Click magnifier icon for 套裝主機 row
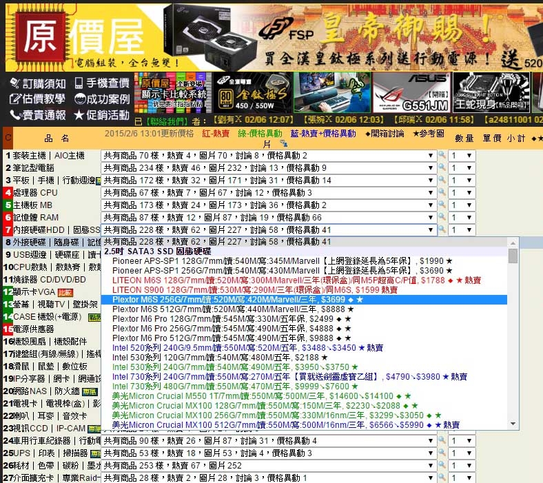This screenshot has height=483, width=543. pyautogui.click(x=442, y=155)
